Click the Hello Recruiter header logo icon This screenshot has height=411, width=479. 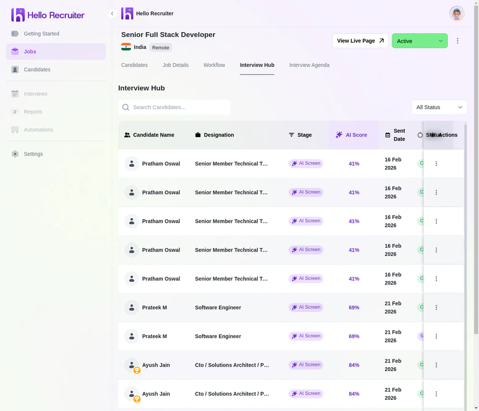pos(127,13)
